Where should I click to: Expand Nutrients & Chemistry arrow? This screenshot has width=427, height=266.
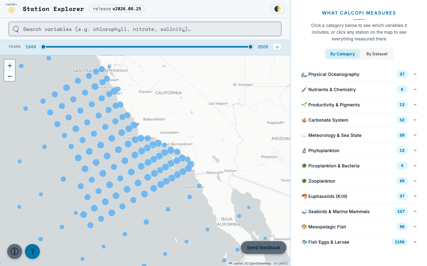point(415,89)
